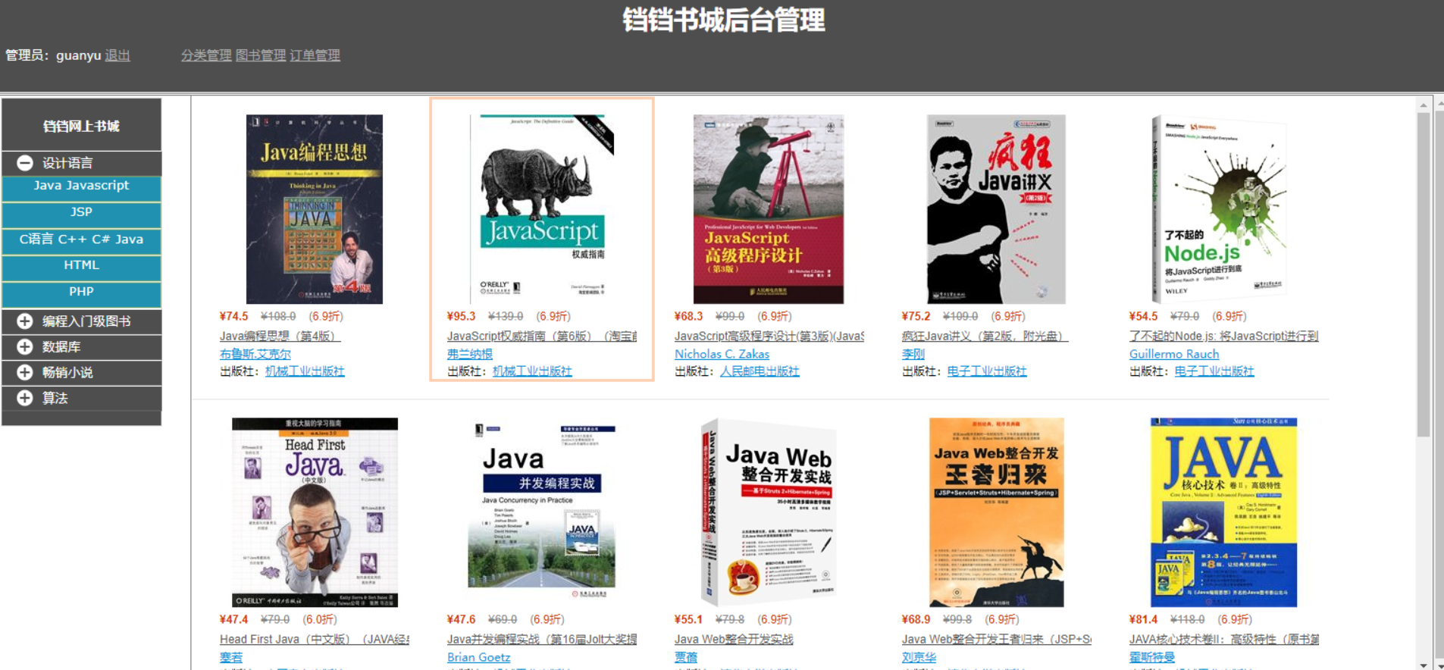The image size is (1444, 670).
Task: Click author link 贾蓓
Action: [x=686, y=657]
